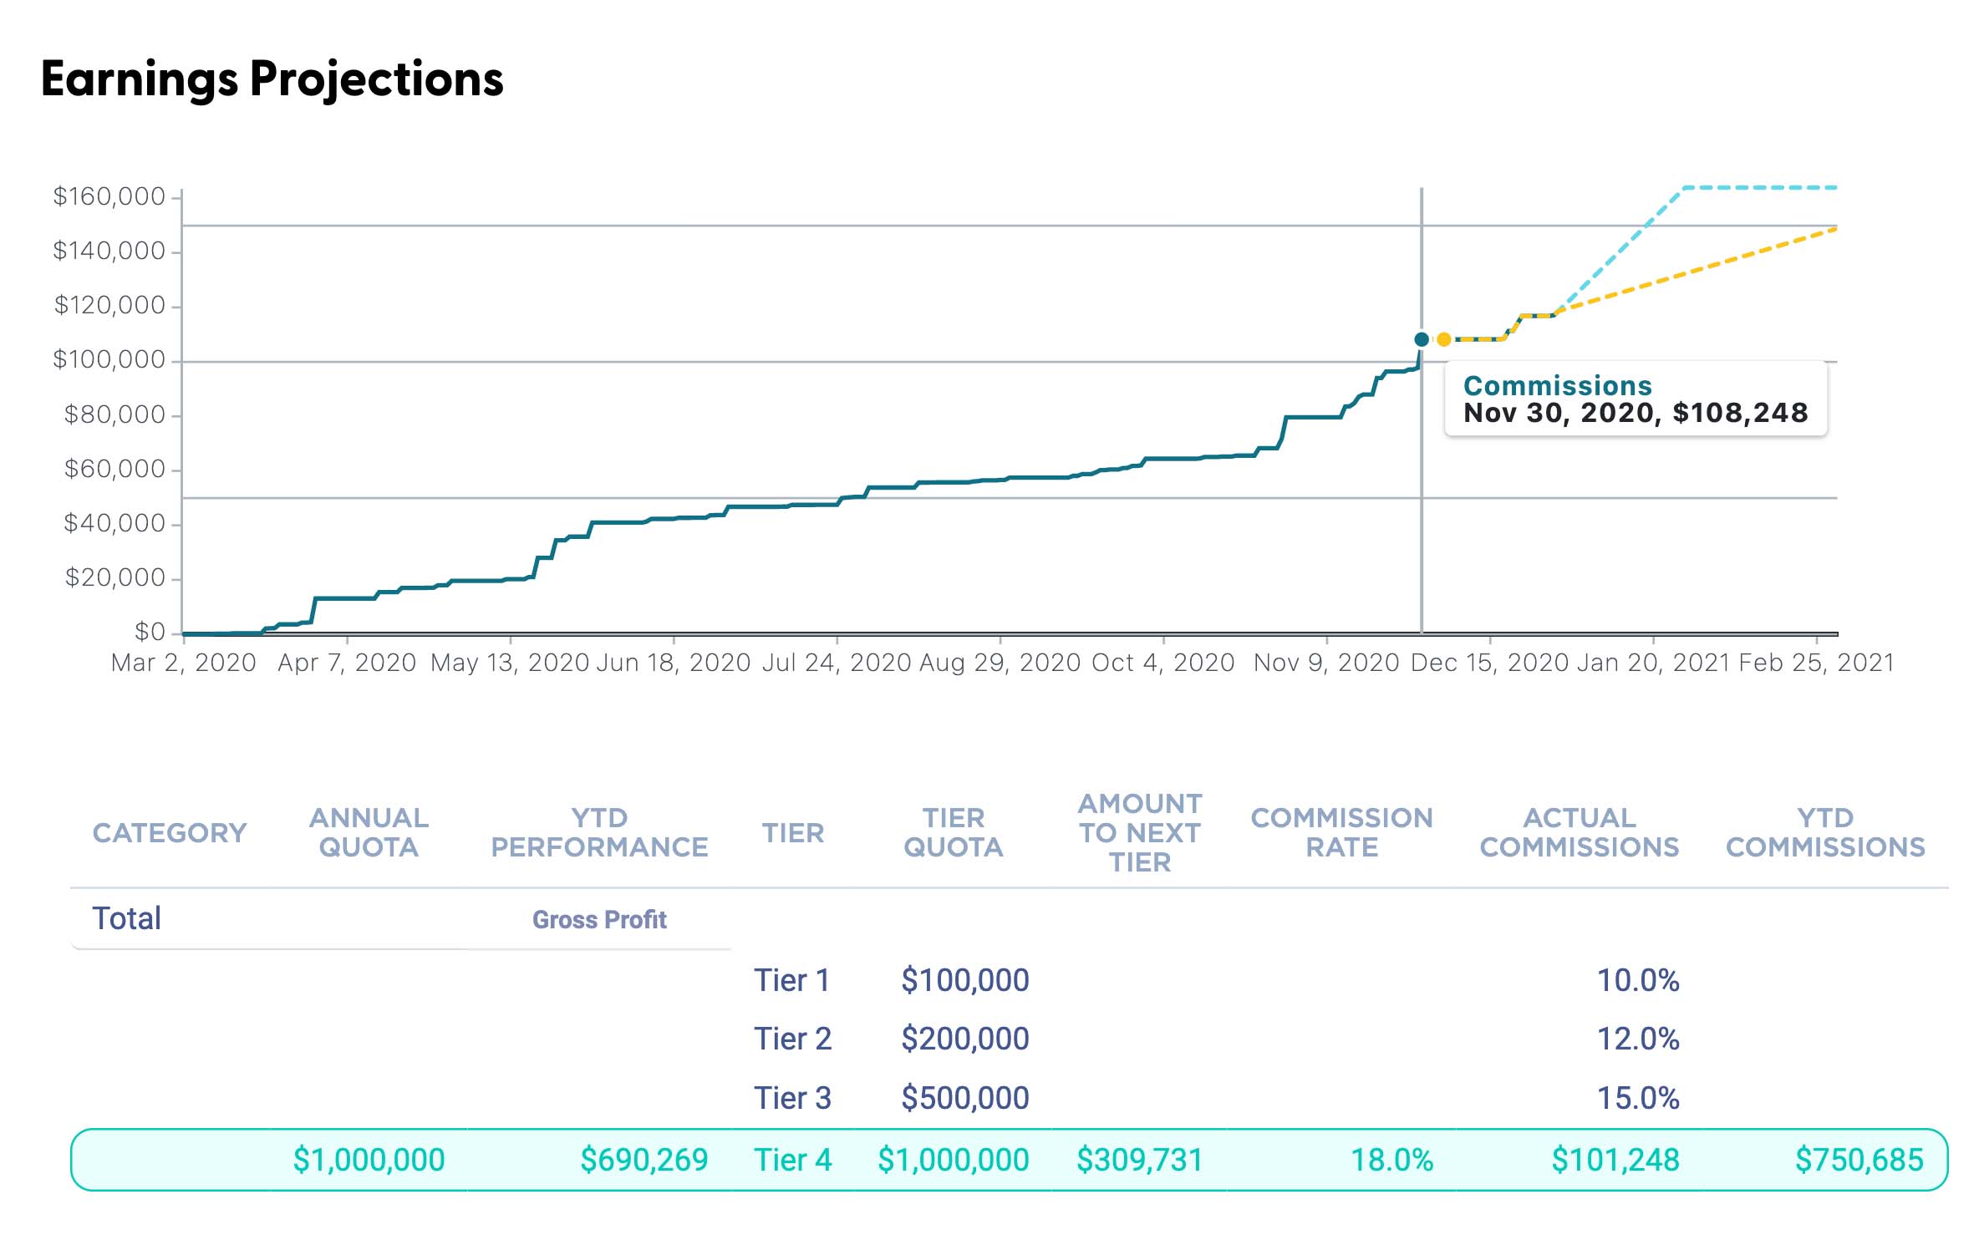
Task: Click the Actual Commissions column header
Action: pyautogui.click(x=1579, y=832)
